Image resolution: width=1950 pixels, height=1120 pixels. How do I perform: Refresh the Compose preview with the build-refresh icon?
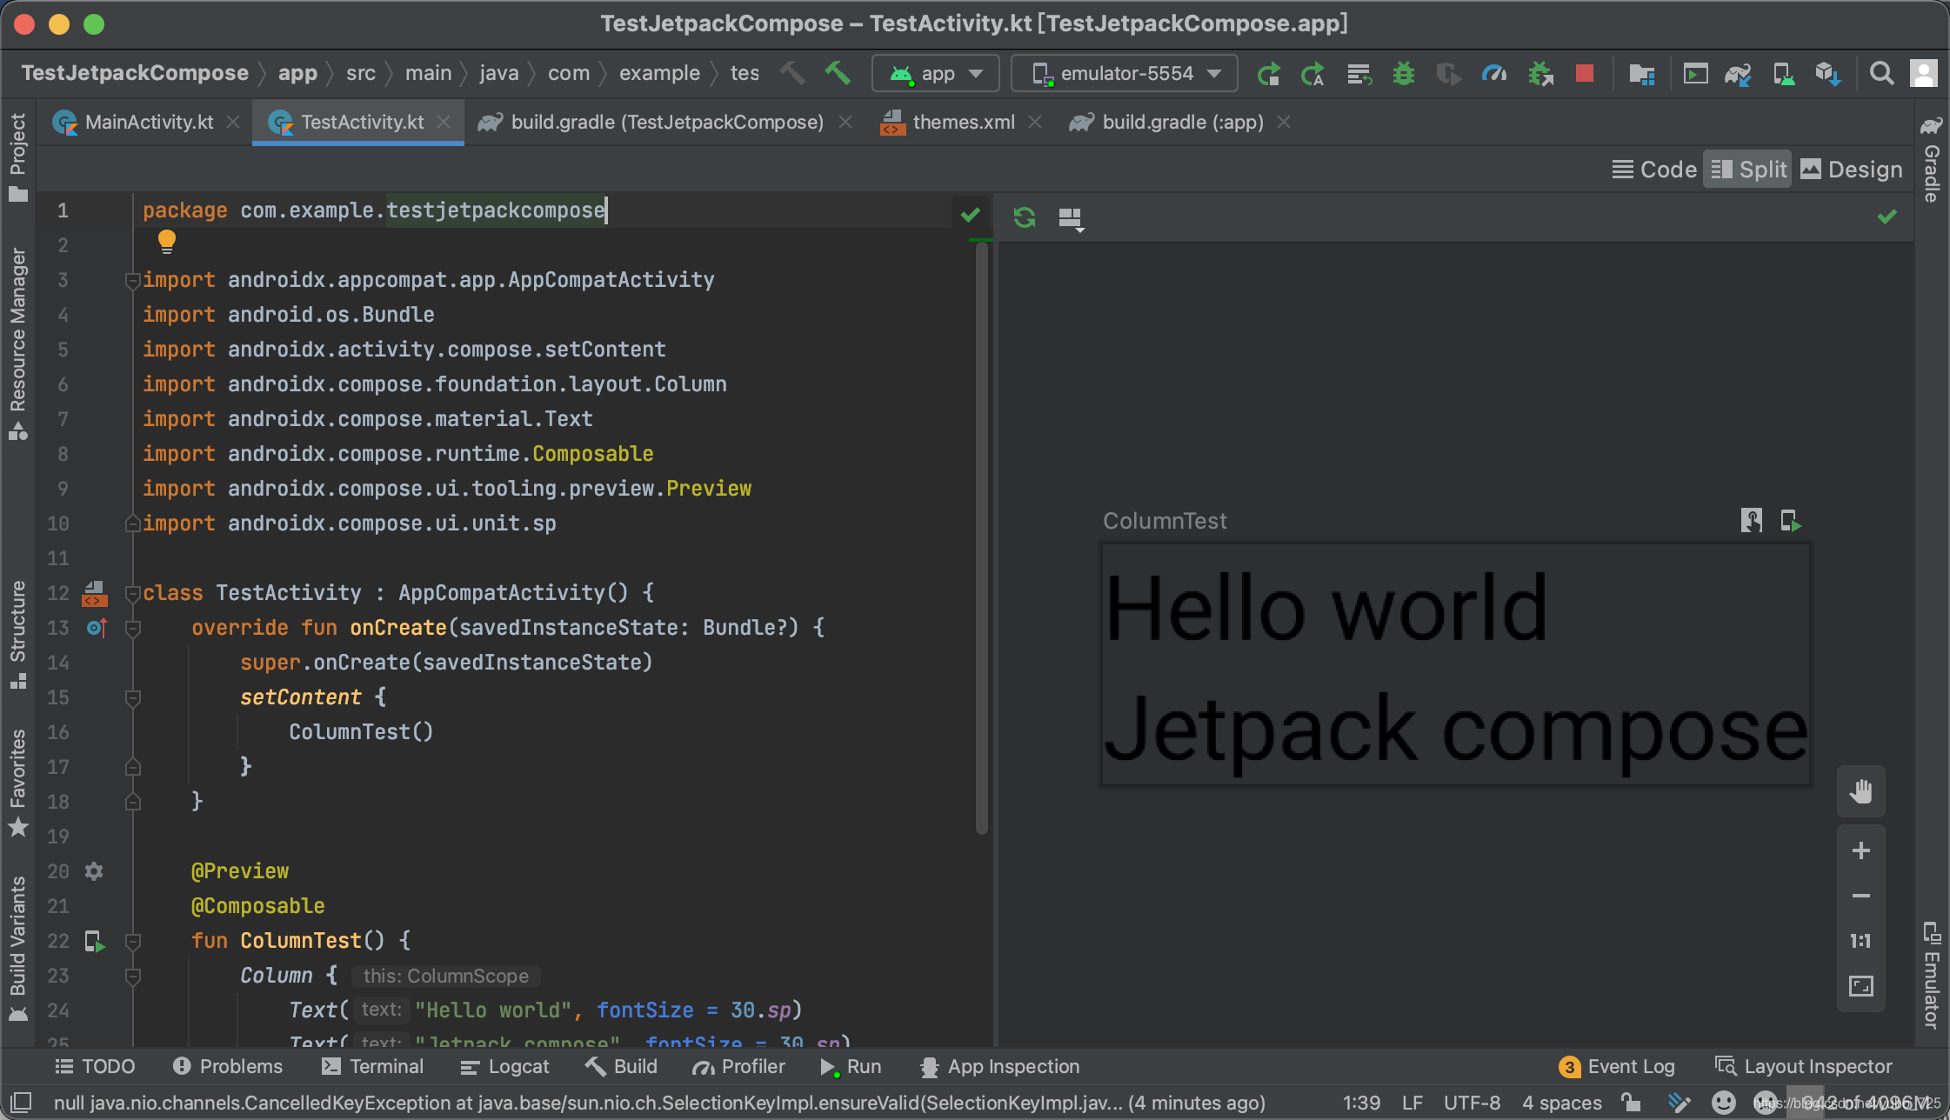1025,217
